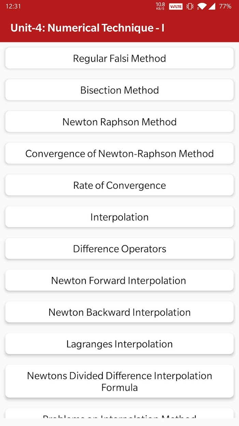Tap the network speed KB/S indicator
239x426 pixels.
click(160, 6)
